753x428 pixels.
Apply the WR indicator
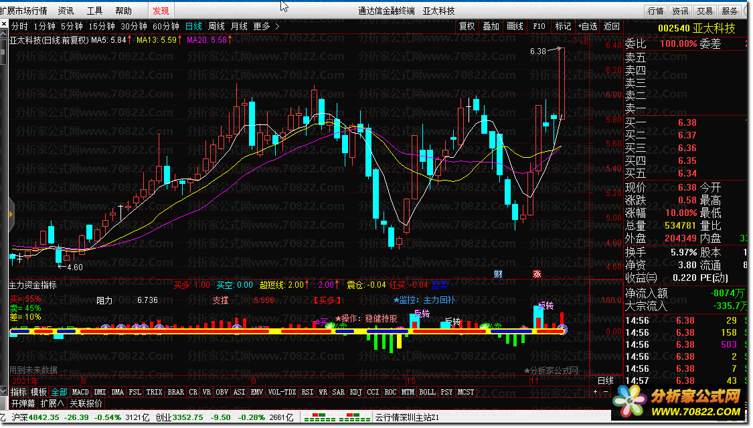tap(323, 392)
